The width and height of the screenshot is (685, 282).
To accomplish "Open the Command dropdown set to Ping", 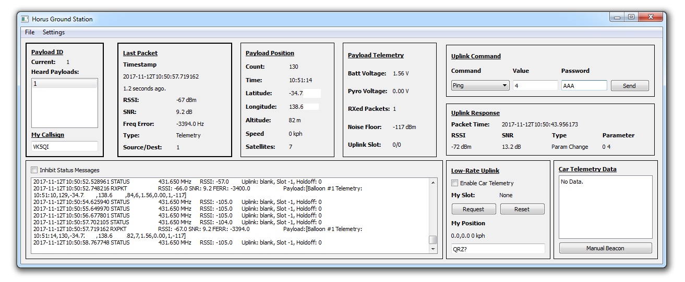I will (480, 85).
